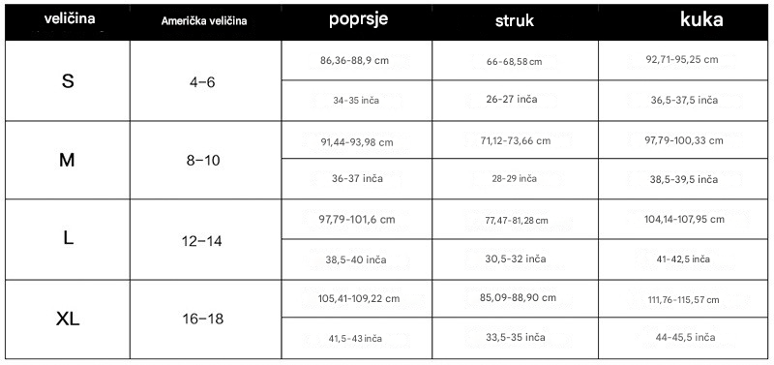Screen dimensions: 774x365
Task: Click the 4–6 American size cell
Action: [x=206, y=80]
